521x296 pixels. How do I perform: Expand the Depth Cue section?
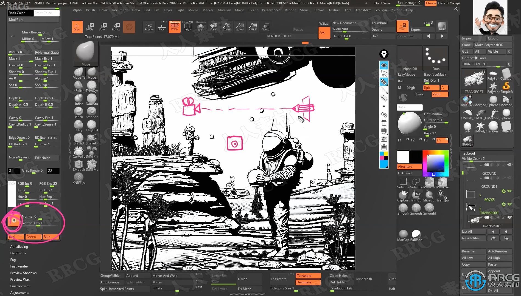tap(18, 253)
